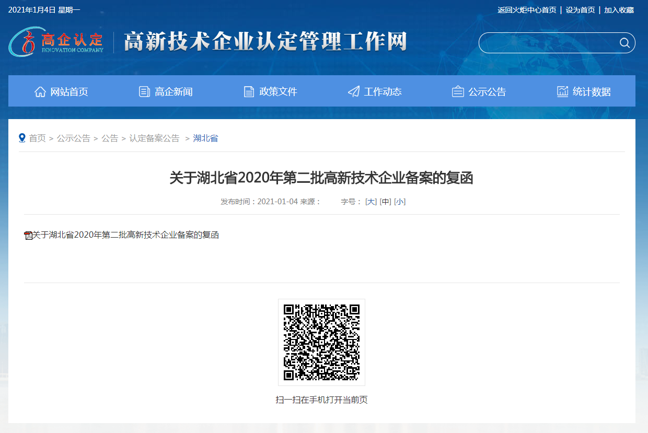Screen dimensions: 648x433
Task: Click the clipboard icon beside 公示公告
Action: (458, 92)
